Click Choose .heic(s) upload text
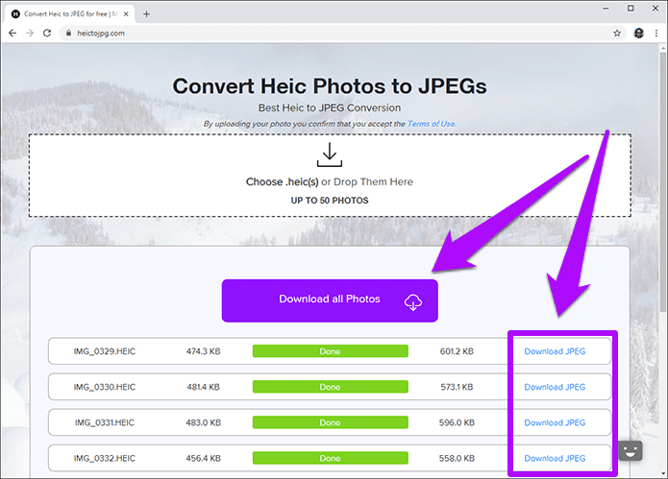The image size is (668, 479). (x=282, y=182)
